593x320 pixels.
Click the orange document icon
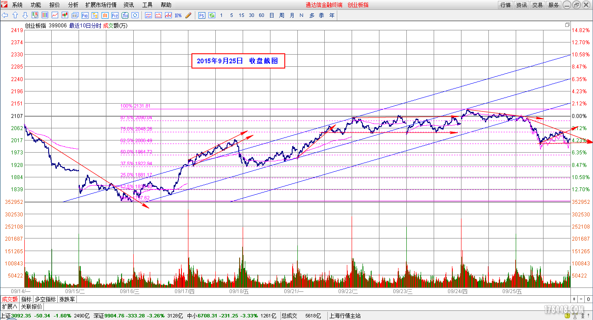[x=105, y=15]
